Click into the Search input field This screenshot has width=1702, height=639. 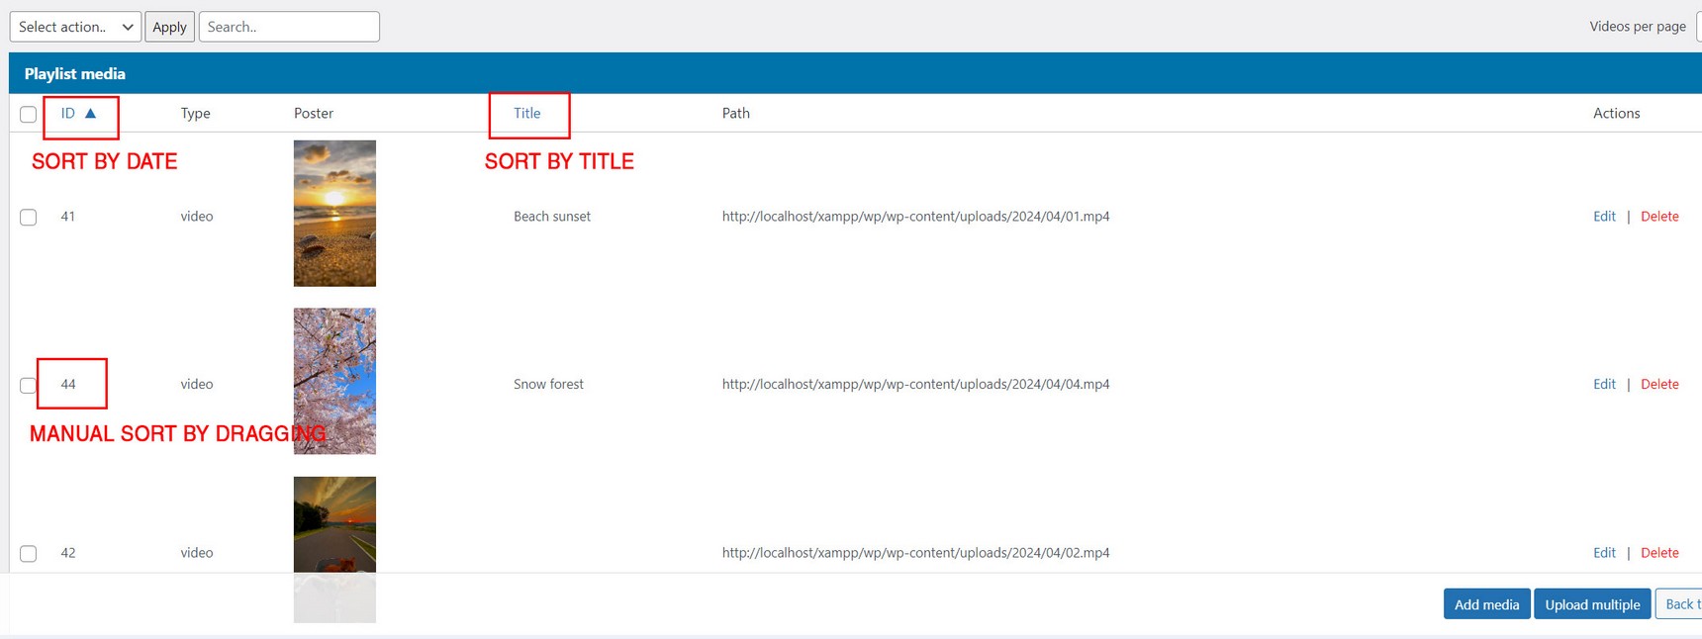[x=289, y=27]
